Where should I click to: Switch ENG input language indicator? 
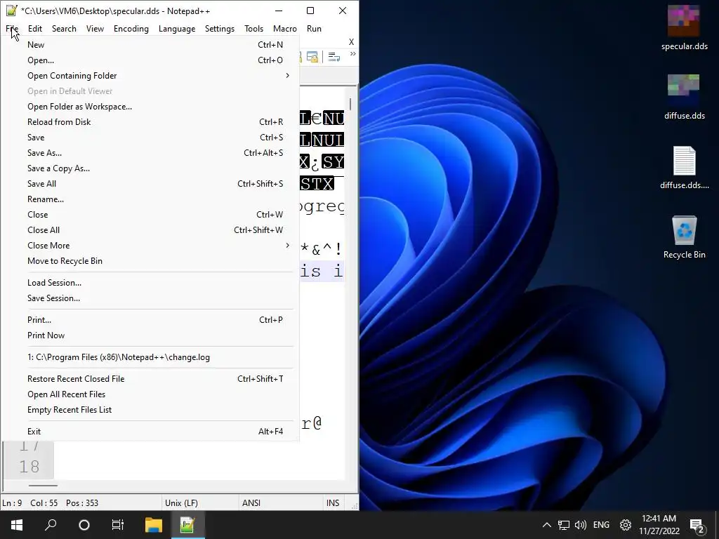601,525
